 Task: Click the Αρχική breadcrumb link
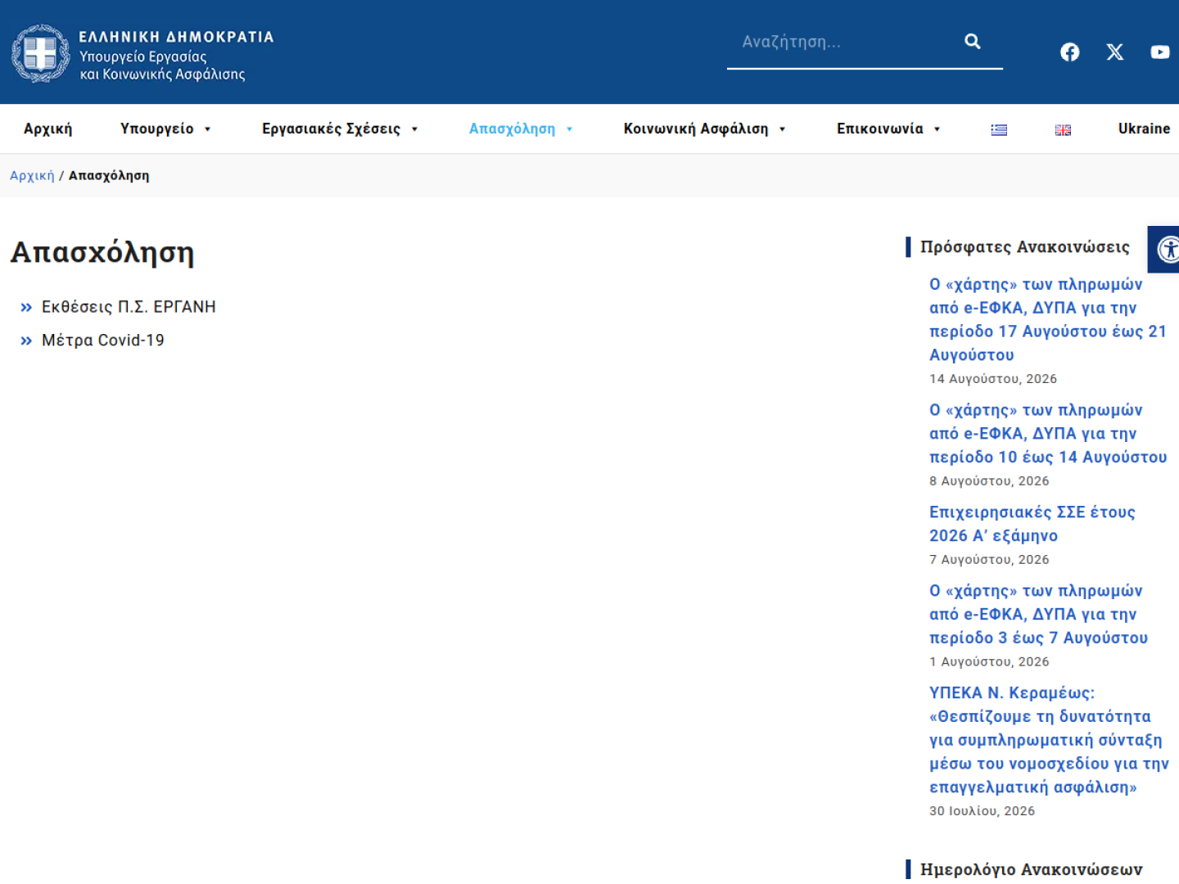(x=32, y=176)
